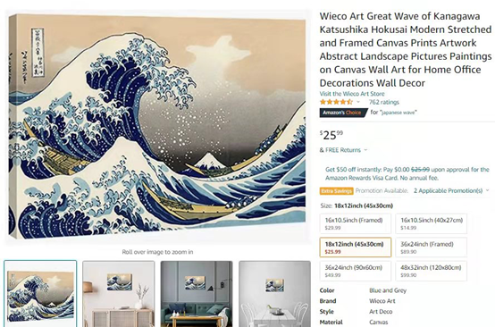The image size is (495, 327).
Task: Visit the Wieco Art Store link
Action: (352, 94)
